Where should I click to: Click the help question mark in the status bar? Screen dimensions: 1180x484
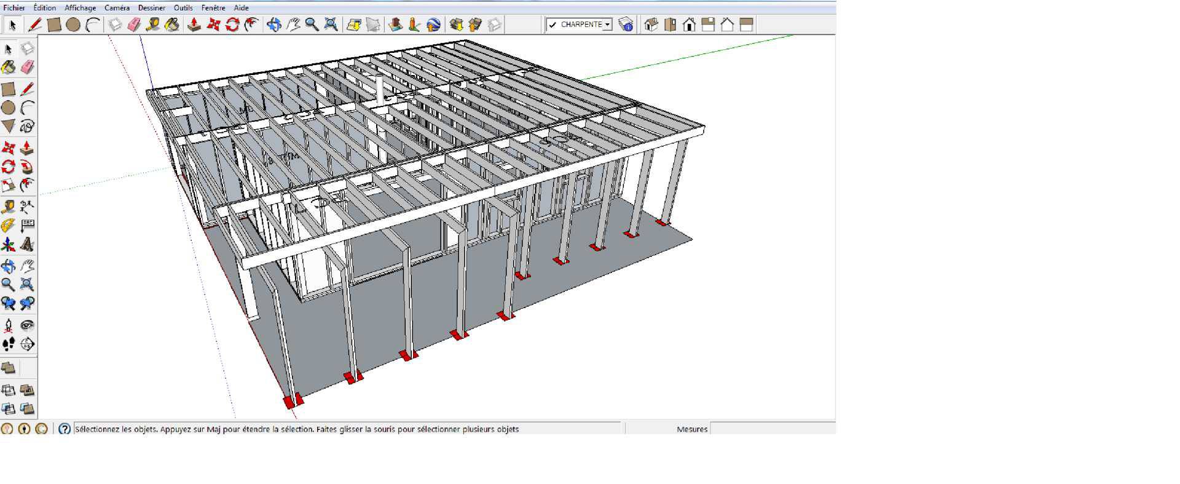click(65, 429)
